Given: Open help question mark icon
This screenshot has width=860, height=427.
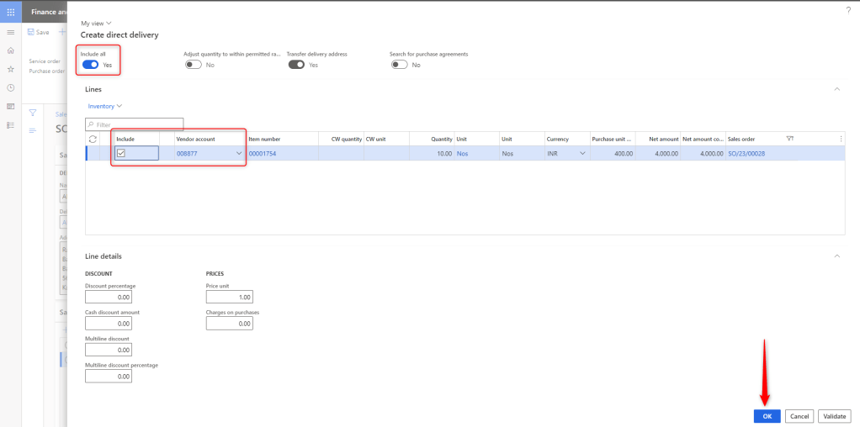Looking at the screenshot, I should (847, 9).
